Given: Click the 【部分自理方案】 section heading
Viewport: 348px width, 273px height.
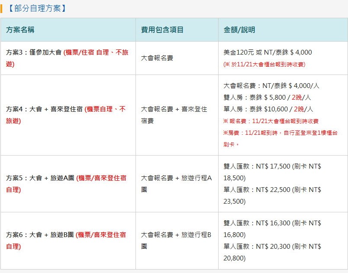Looking at the screenshot, I should point(37,8).
